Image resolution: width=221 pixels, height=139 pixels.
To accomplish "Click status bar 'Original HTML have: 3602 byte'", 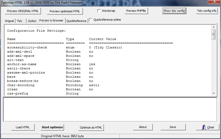I will click(x=62, y=136).
